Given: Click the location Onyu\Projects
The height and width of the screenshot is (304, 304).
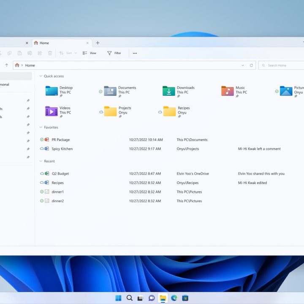Looking at the screenshot, I should pos(187,149).
